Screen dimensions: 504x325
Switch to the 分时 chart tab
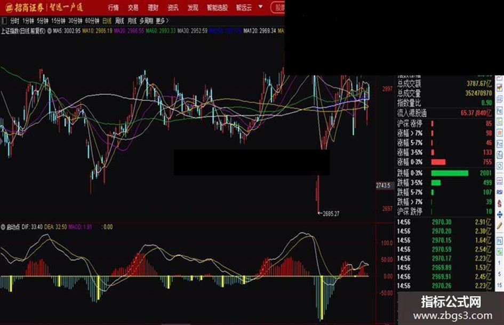coord(14,21)
